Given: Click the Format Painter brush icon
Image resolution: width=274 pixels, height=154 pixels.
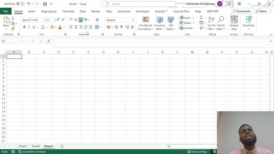Looking at the screenshot, I should 13,29.
